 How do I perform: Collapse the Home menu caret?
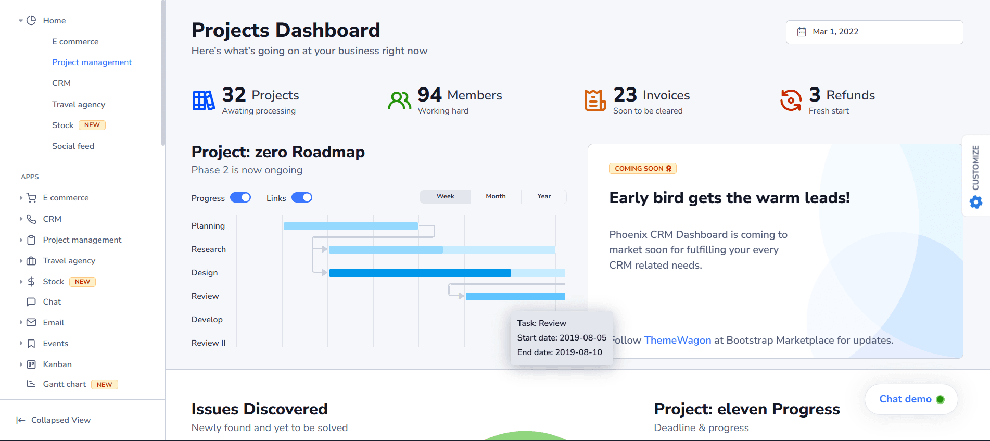[x=21, y=21]
